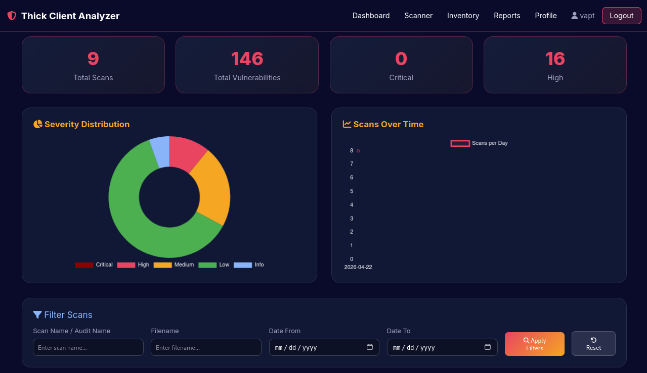Screen dimensions: 647x373
Task: Click the Filter Scans heading
Action: point(68,315)
